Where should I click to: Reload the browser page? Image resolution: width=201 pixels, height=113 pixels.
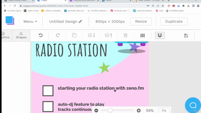[15, 6]
